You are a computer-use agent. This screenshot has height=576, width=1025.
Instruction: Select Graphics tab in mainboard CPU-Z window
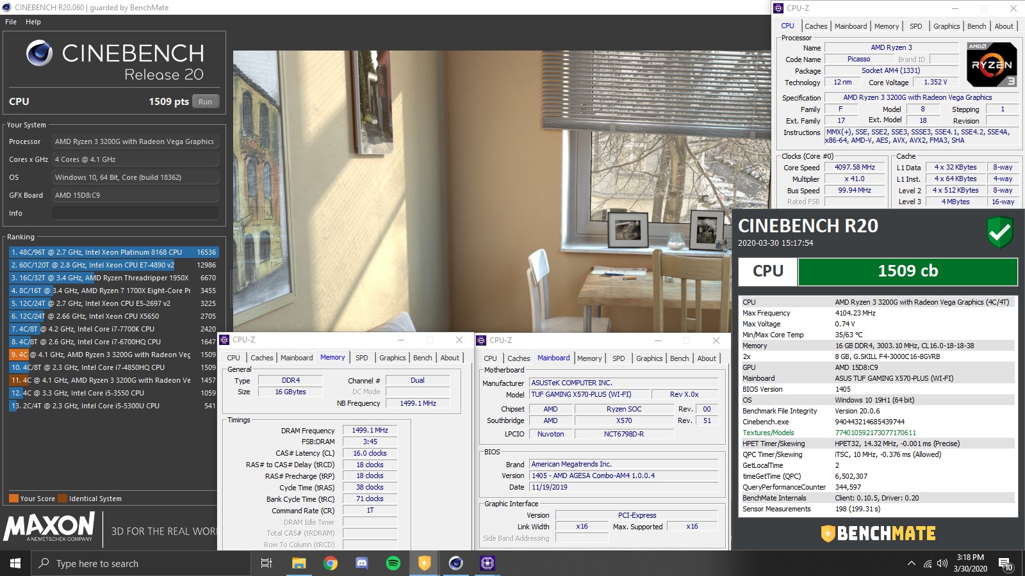click(x=649, y=358)
